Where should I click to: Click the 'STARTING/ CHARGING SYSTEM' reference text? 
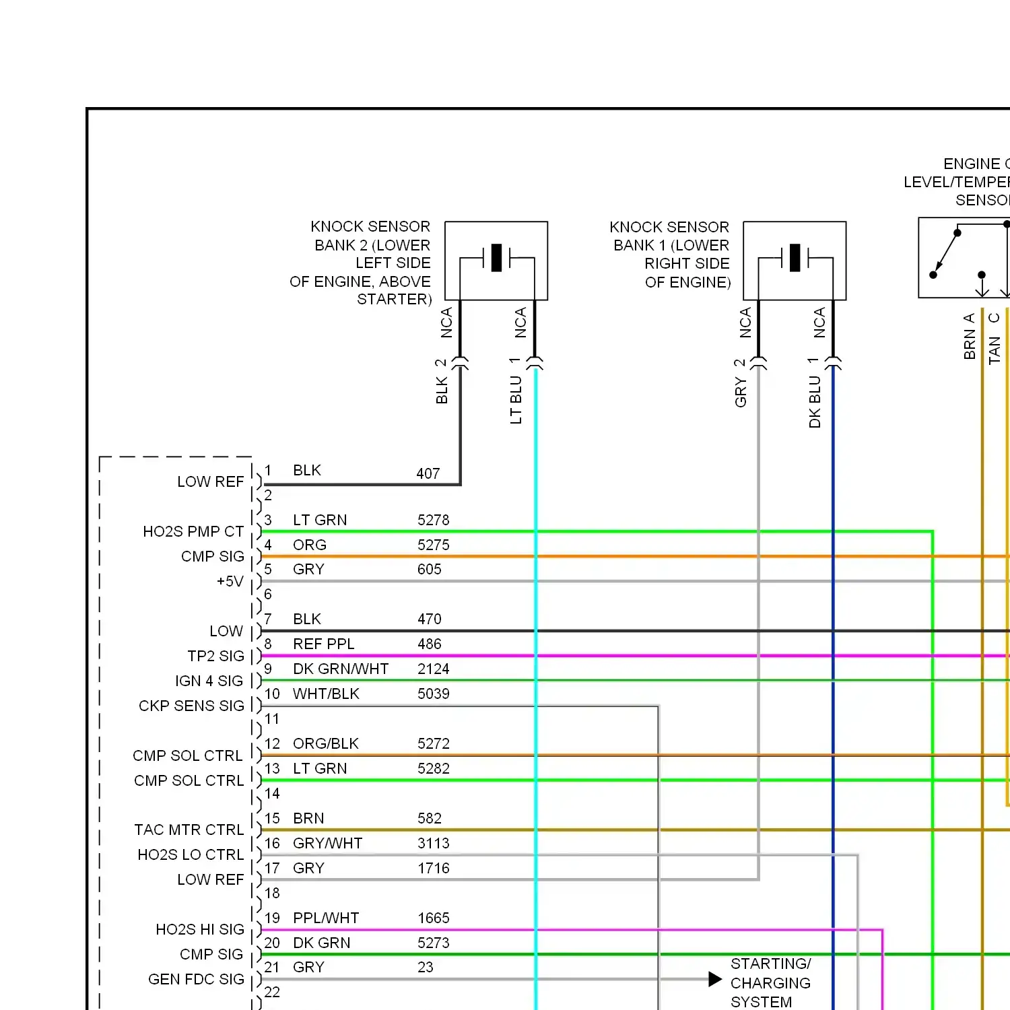click(x=770, y=983)
